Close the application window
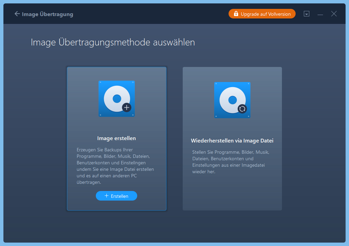This screenshot has width=349, height=246. 334,14
